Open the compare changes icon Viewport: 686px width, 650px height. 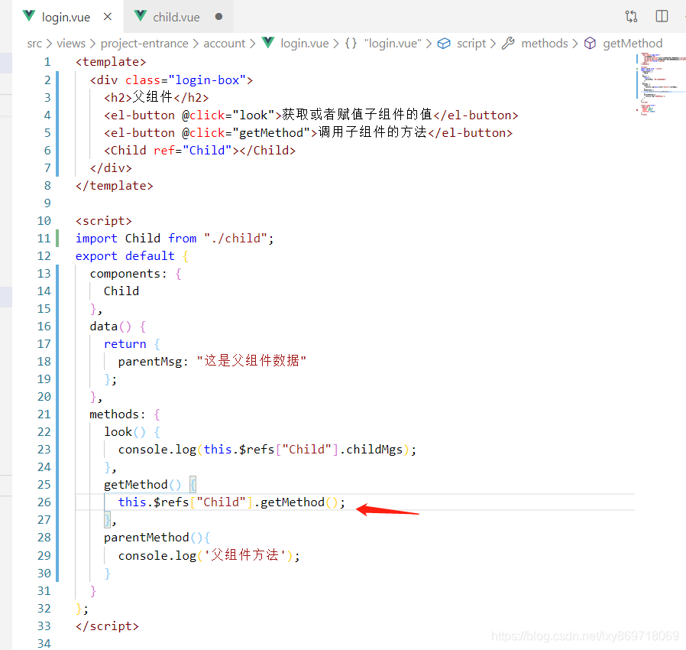tap(631, 17)
